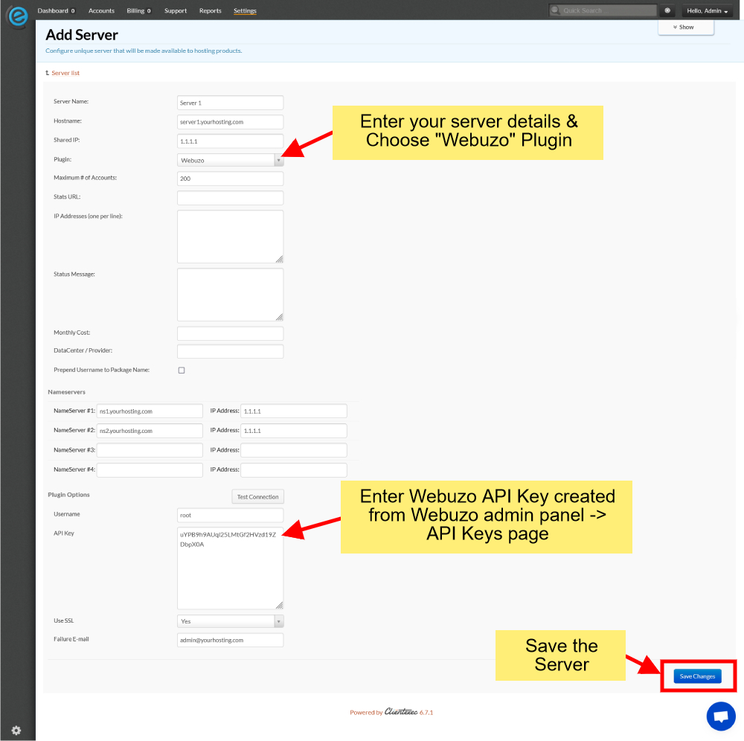Screen dimensions: 744x741
Task: Click the Quick Search magnifier icon
Action: (556, 10)
